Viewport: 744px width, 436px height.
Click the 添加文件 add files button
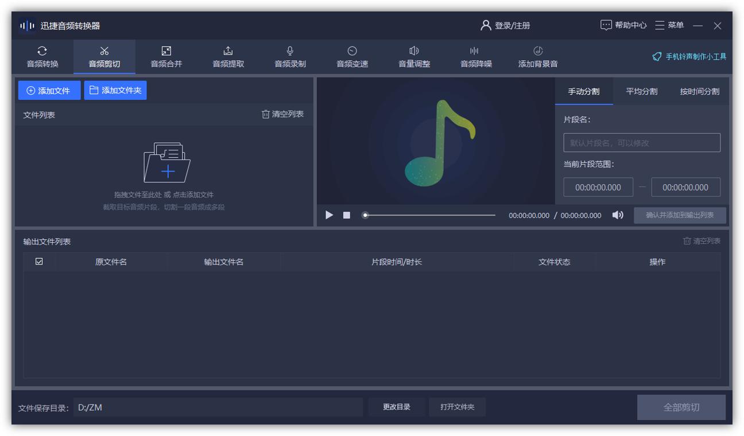click(x=49, y=90)
